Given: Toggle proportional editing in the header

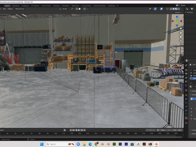Looking at the screenshot, I should 85,9.
